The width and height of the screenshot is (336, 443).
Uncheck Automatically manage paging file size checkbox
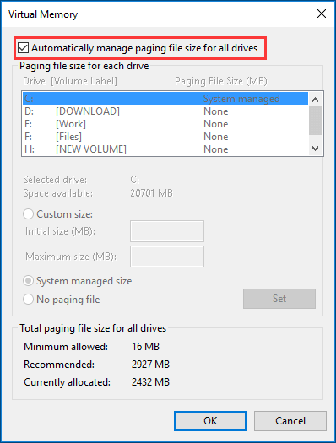[x=23, y=48]
